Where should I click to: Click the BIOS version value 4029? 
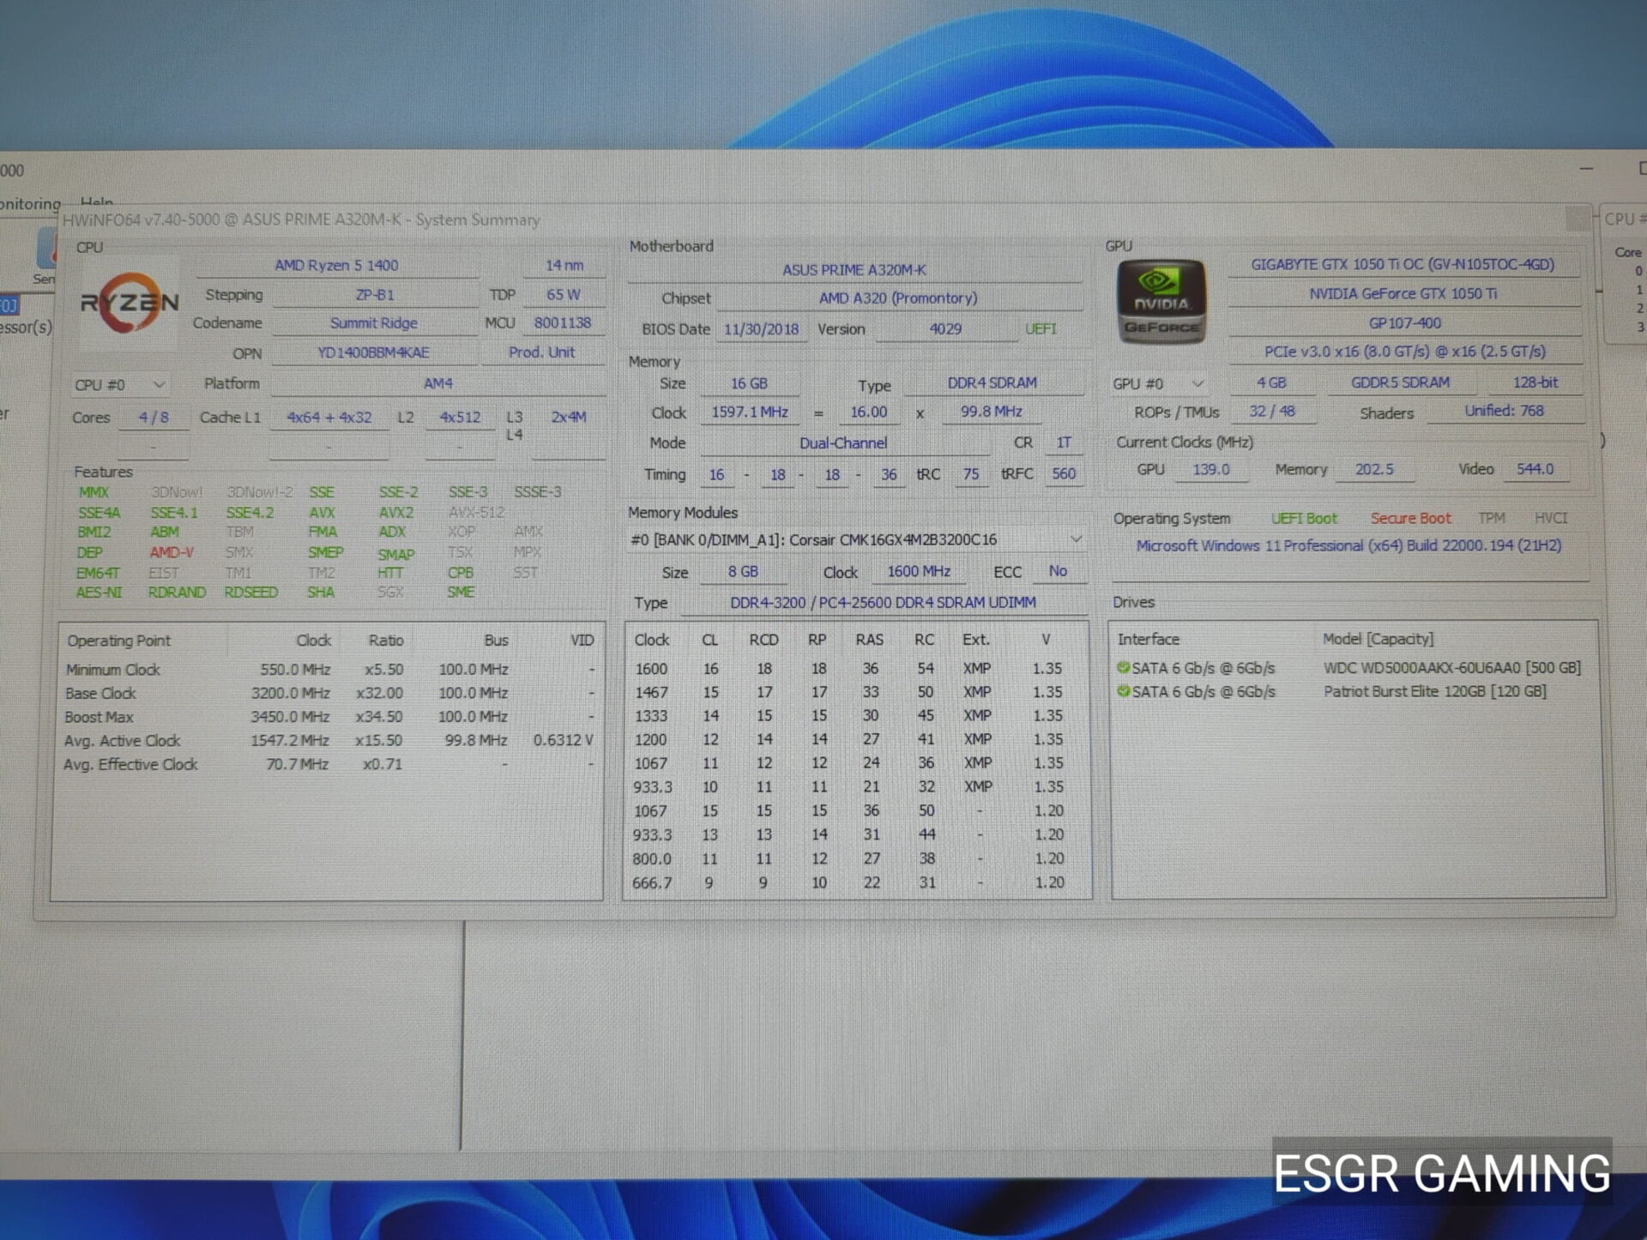(x=945, y=329)
